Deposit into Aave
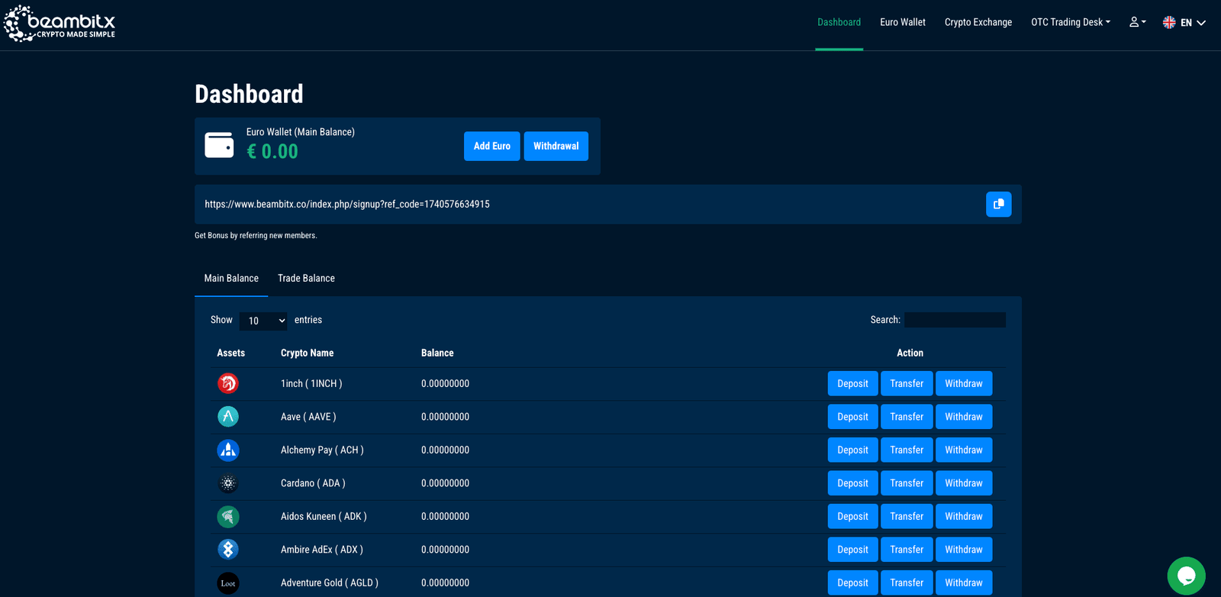 point(852,417)
